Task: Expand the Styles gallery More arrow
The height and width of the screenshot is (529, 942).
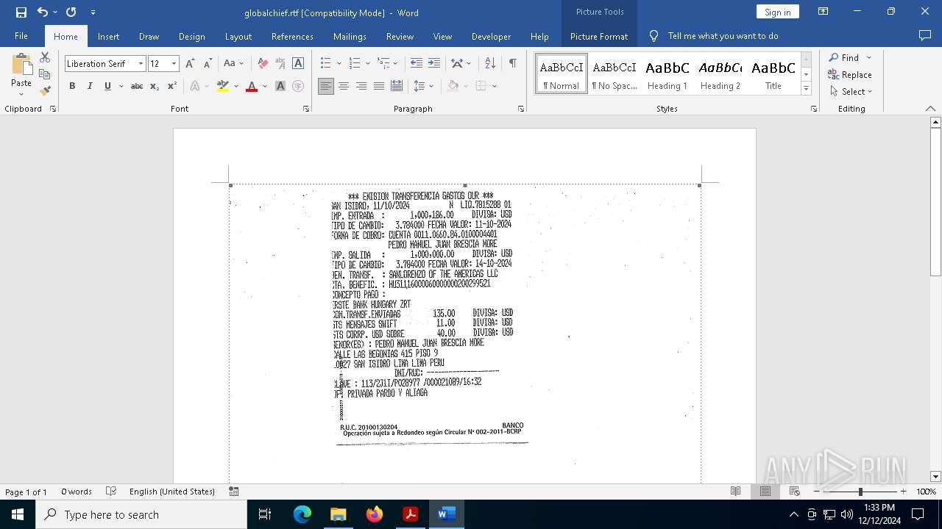Action: click(806, 89)
